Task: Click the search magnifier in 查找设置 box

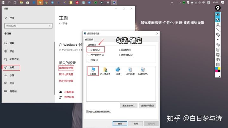Action: 50,26
